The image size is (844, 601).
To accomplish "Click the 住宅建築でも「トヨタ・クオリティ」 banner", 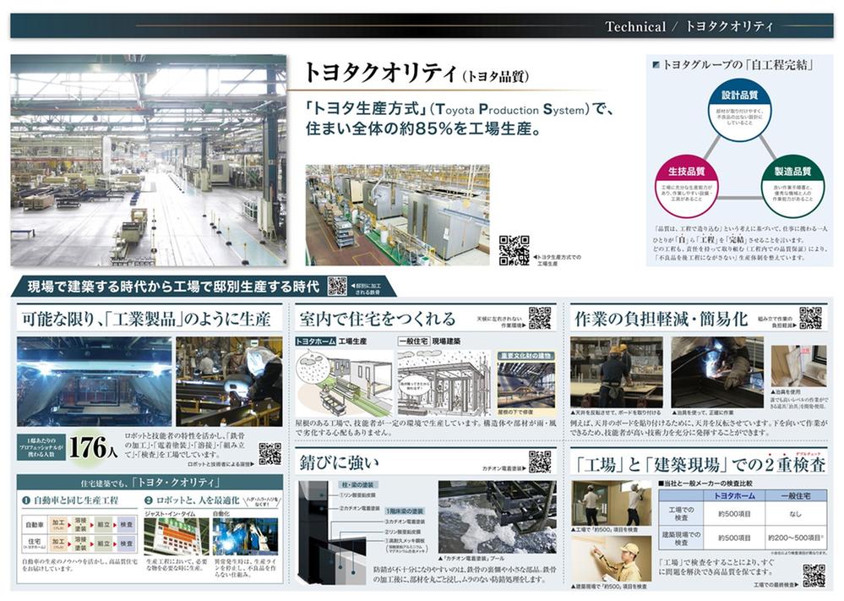I will (x=149, y=482).
